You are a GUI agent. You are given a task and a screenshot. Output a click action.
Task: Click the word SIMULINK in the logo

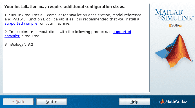tap(177, 18)
